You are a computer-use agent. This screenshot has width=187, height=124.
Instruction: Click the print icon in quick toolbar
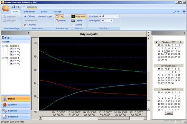coord(18,7)
